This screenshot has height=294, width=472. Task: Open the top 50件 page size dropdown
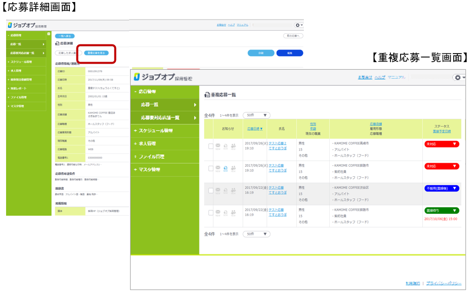point(257,115)
